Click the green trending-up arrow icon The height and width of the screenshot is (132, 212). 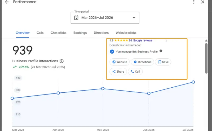(x=15, y=67)
